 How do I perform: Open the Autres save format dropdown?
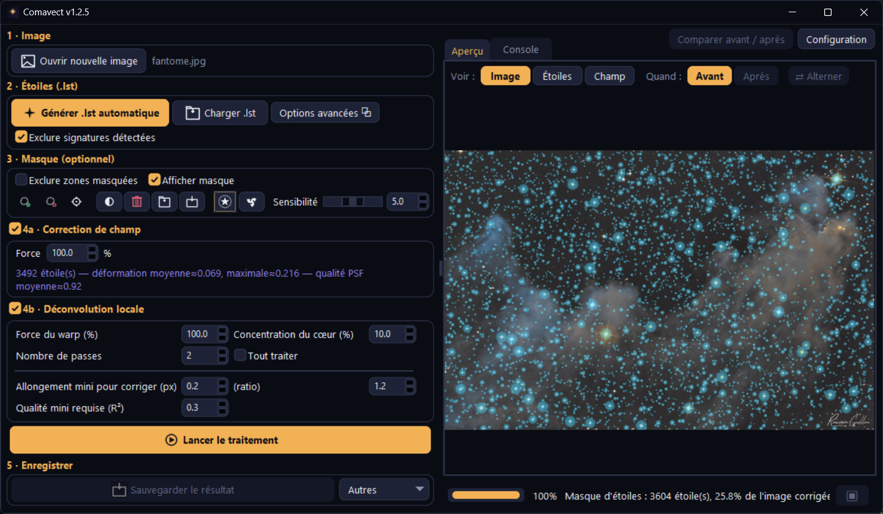pos(385,489)
